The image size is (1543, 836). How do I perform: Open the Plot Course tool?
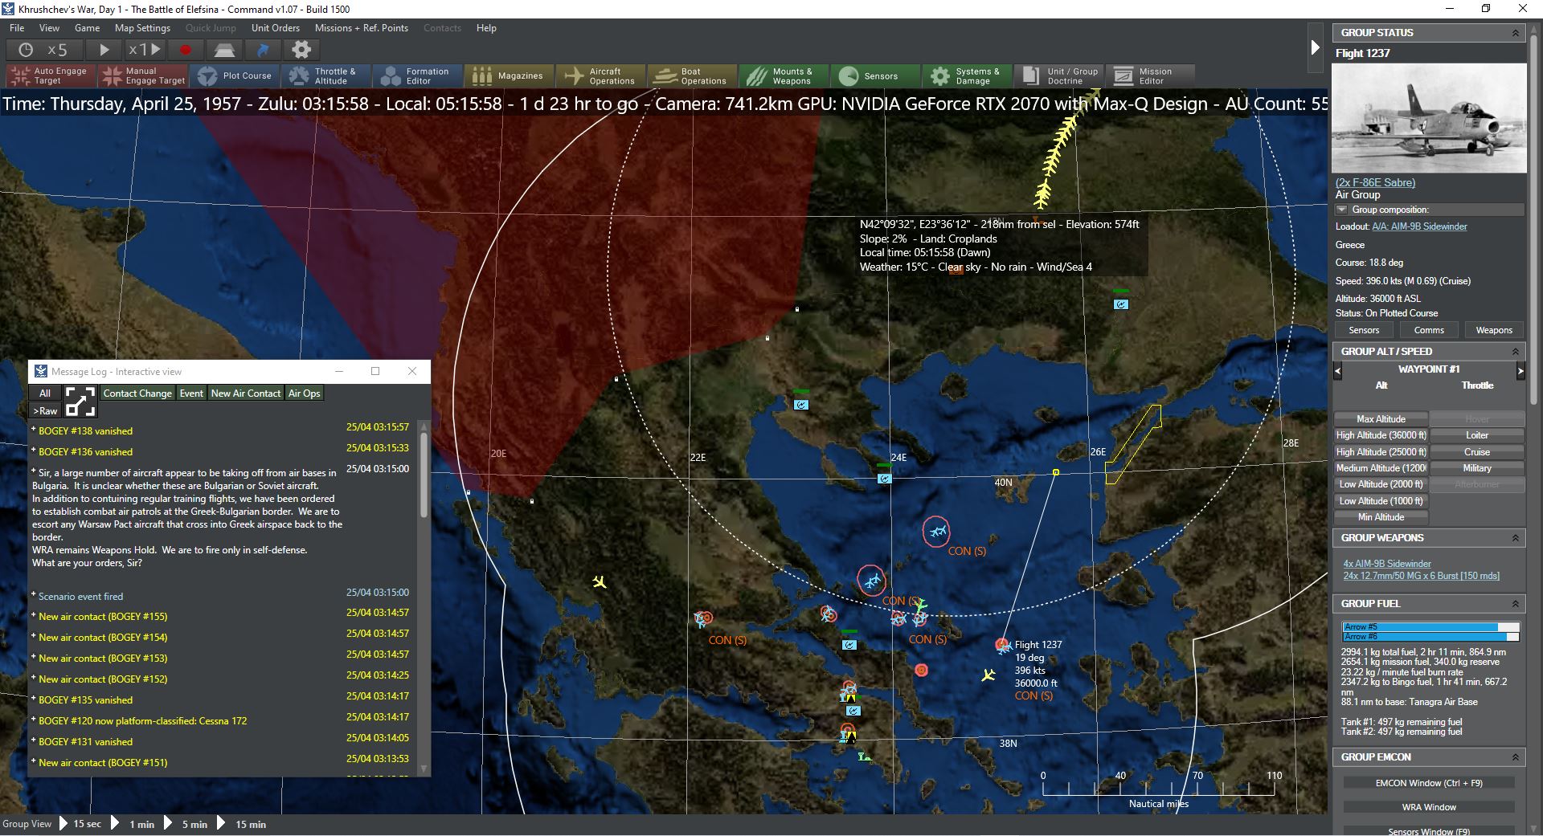click(235, 76)
